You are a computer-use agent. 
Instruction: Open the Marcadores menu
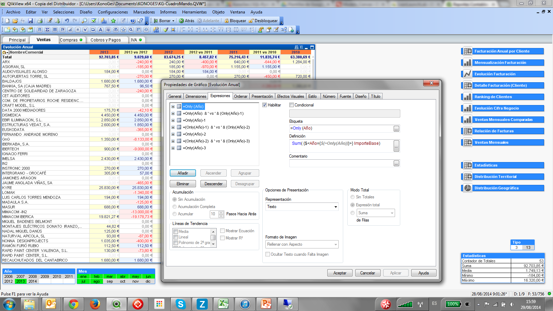(144, 12)
